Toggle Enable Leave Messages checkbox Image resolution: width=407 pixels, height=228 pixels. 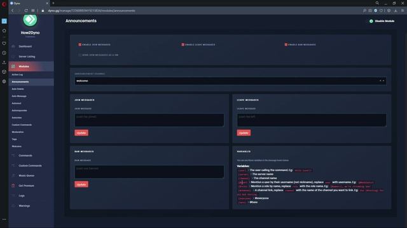click(183, 44)
